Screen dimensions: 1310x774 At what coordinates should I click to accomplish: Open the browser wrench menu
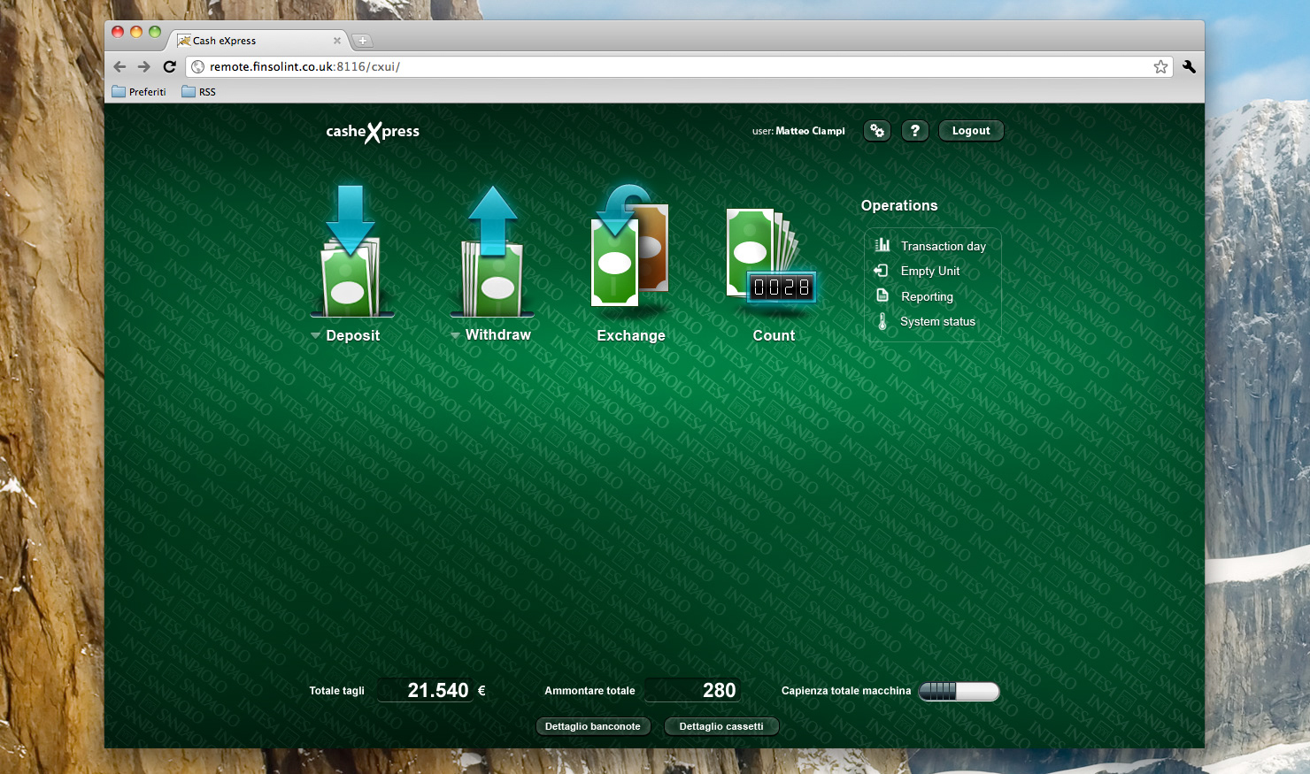point(1189,66)
